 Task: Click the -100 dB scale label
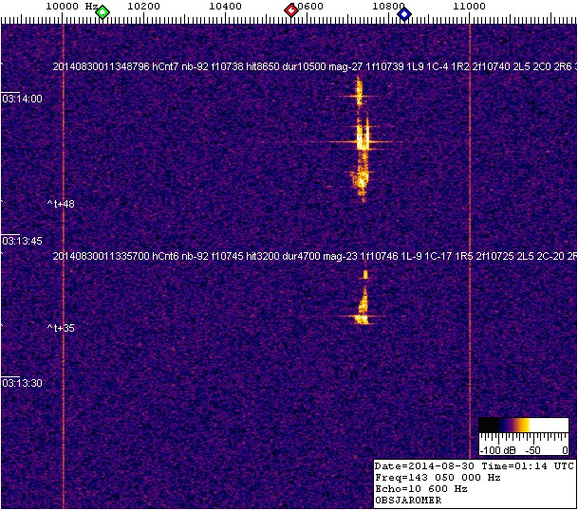(495, 449)
